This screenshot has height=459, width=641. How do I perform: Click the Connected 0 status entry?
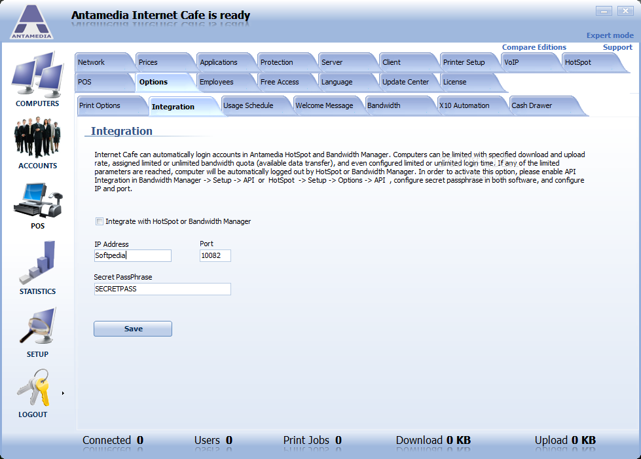(x=113, y=440)
